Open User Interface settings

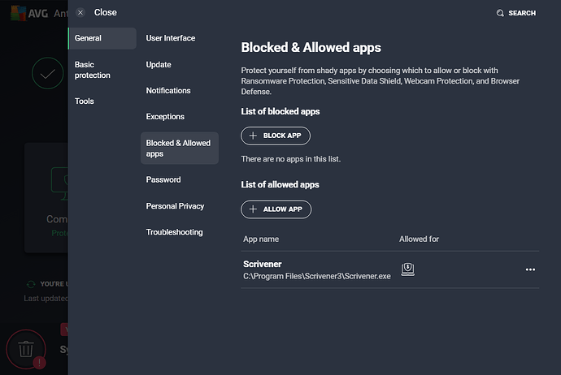(x=171, y=38)
